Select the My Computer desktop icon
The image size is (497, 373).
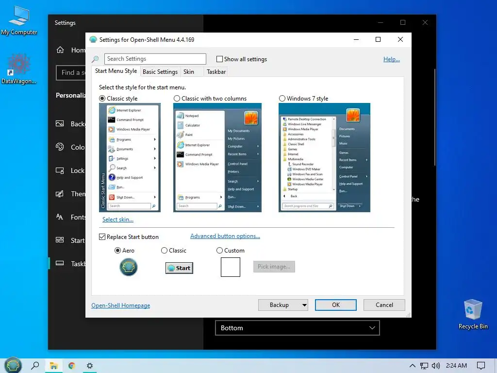(19, 20)
